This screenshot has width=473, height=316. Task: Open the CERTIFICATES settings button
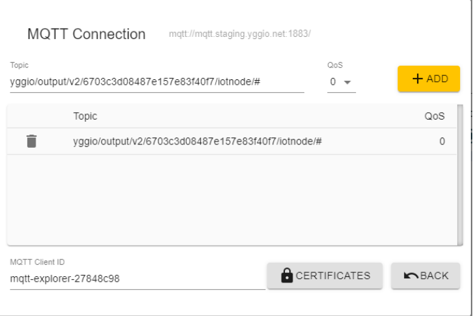(325, 276)
